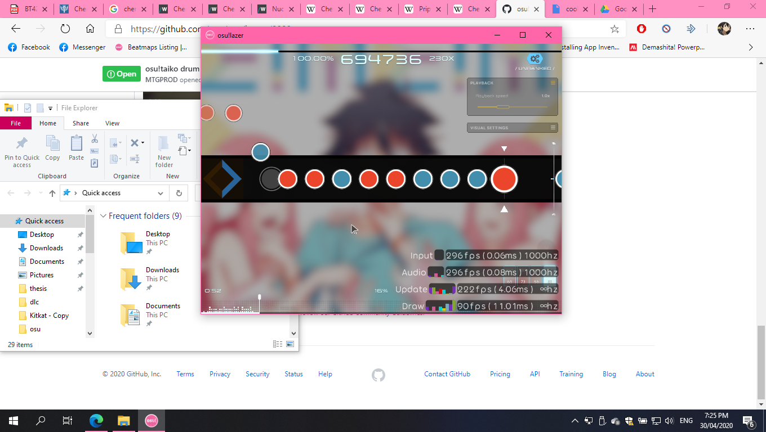The image size is (766, 432).
Task: Click the taiko drum hit target area
Action: click(271, 179)
